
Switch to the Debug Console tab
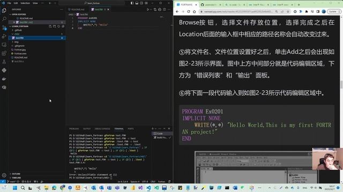pos(102,129)
